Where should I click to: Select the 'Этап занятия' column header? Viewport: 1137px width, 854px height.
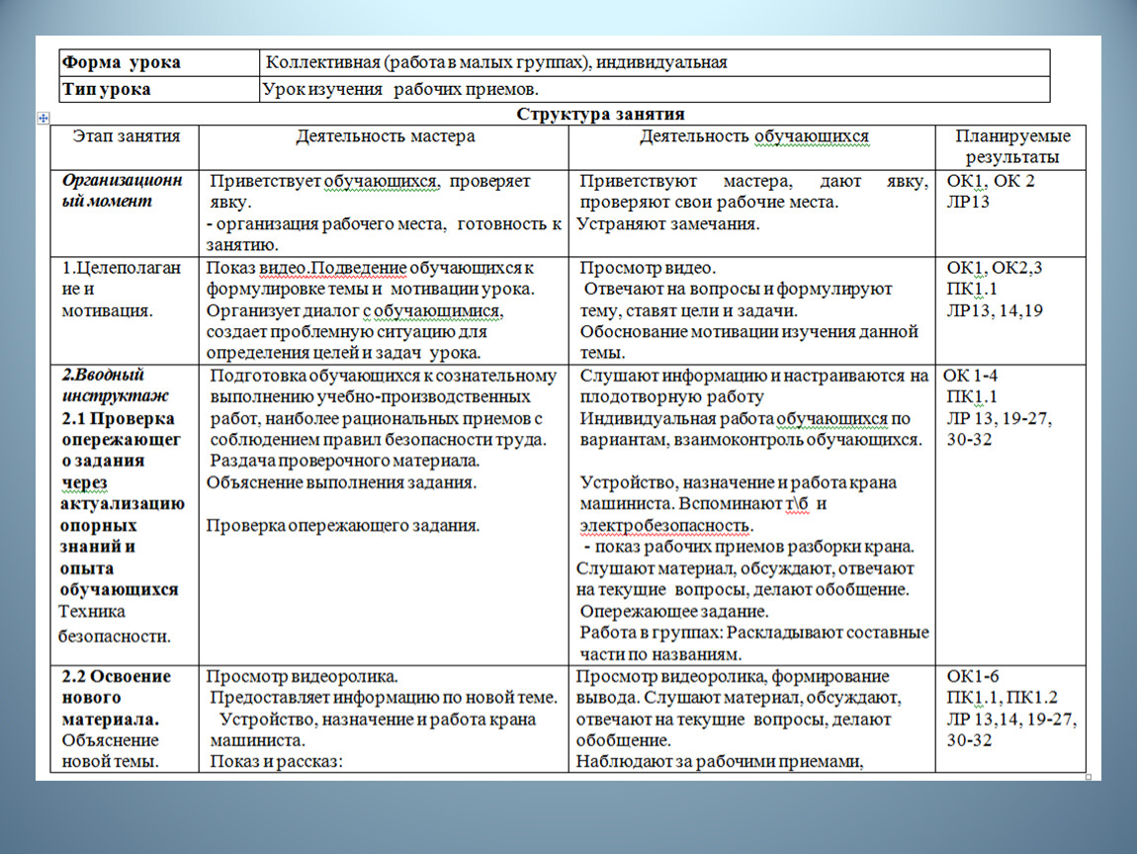(125, 147)
